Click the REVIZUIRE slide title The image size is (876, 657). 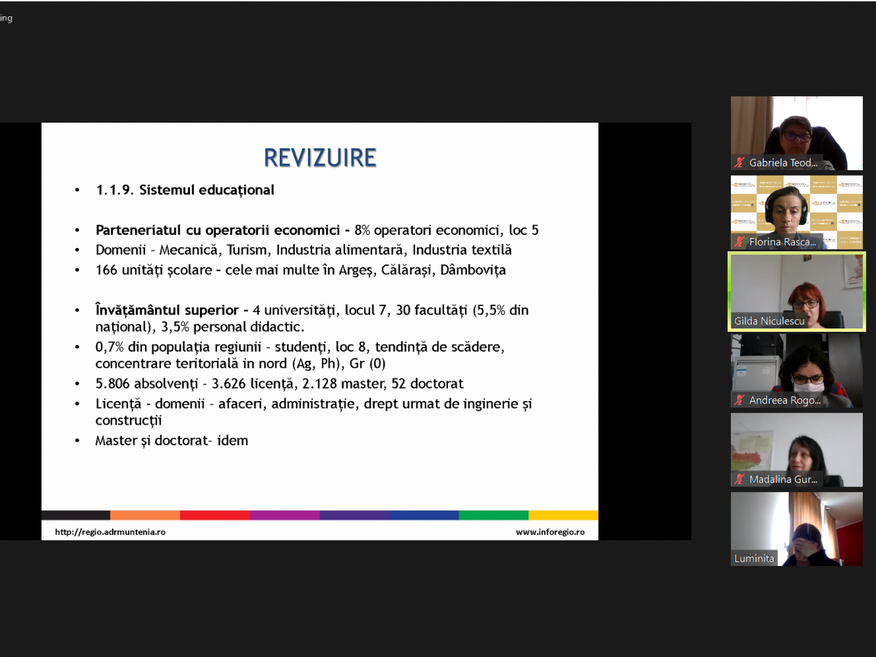[320, 158]
